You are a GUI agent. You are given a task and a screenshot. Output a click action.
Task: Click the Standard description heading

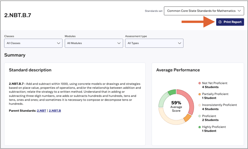tap(30, 70)
